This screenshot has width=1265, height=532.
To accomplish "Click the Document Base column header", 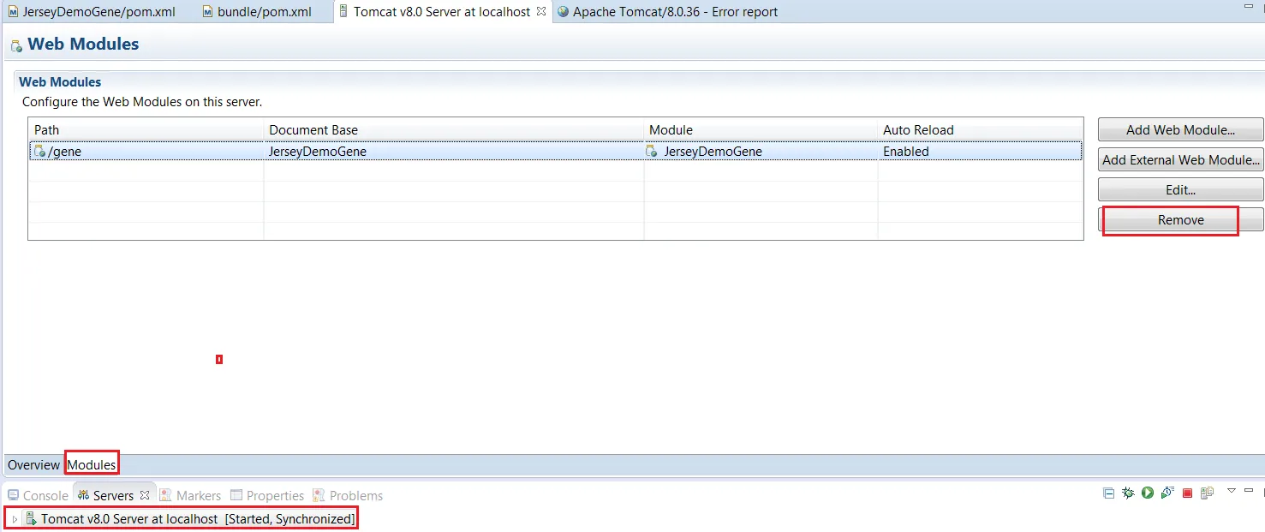I will (454, 129).
